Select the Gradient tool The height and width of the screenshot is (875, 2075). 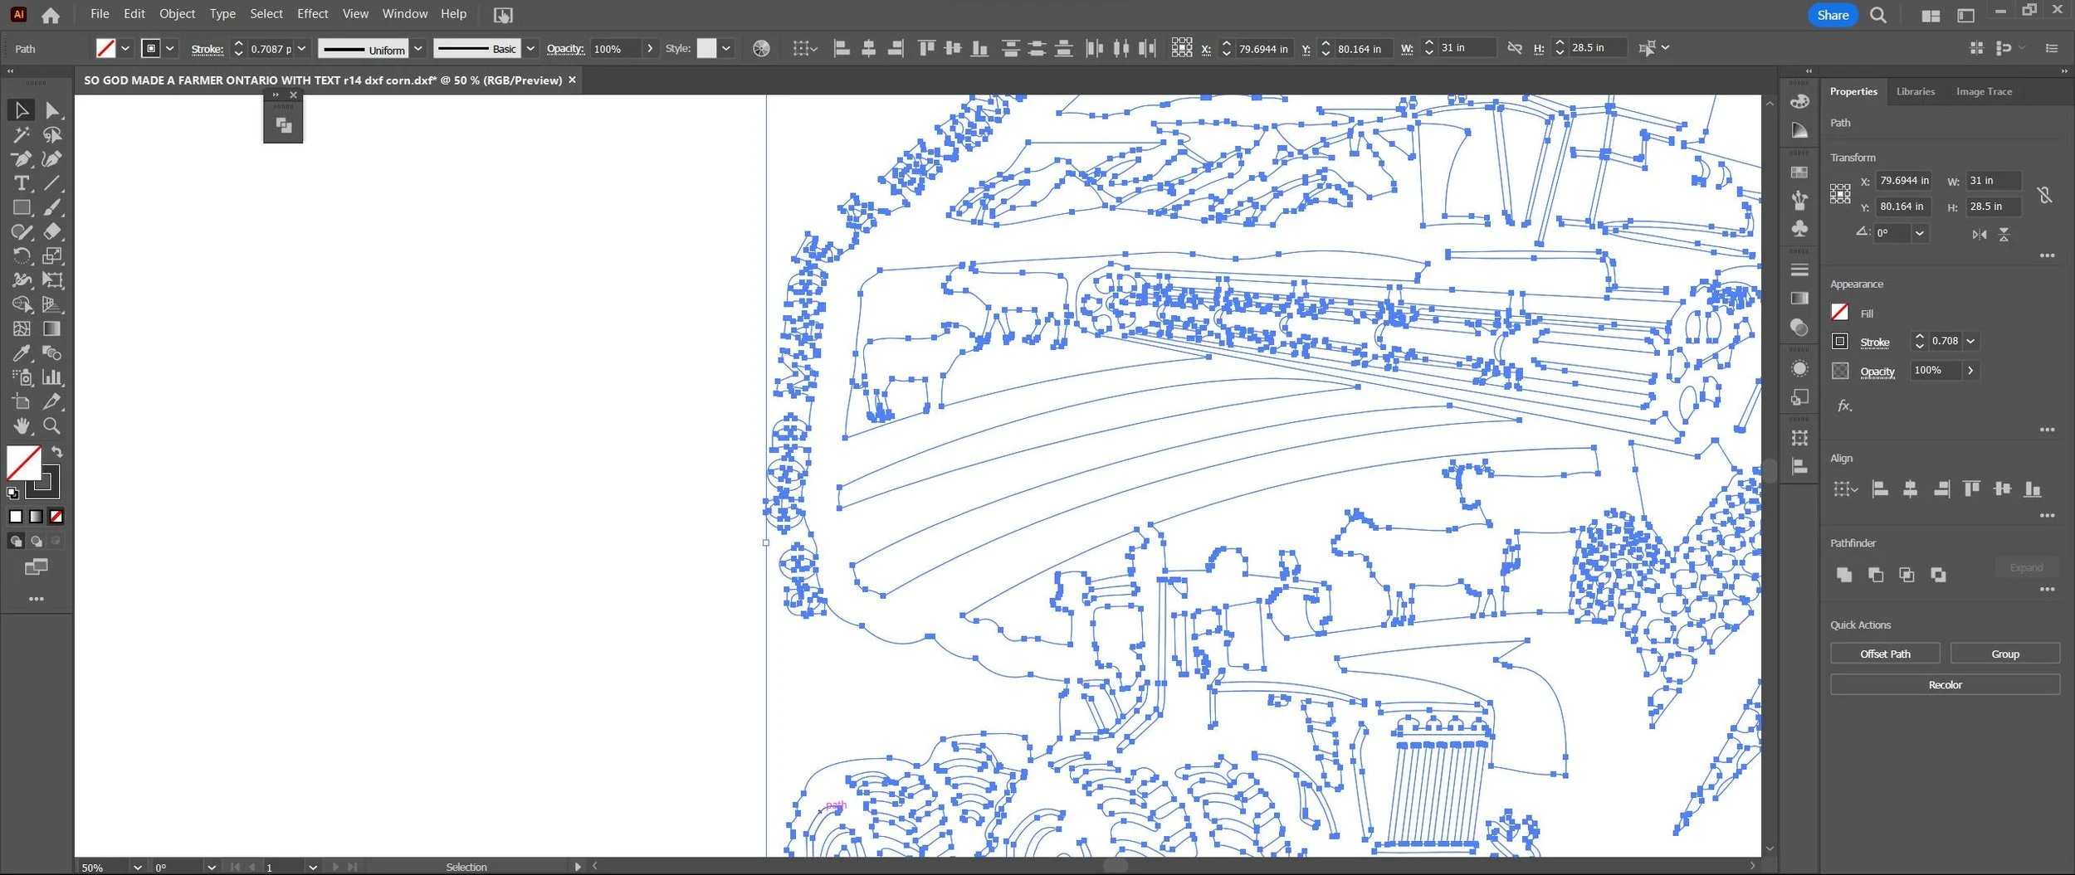[52, 328]
